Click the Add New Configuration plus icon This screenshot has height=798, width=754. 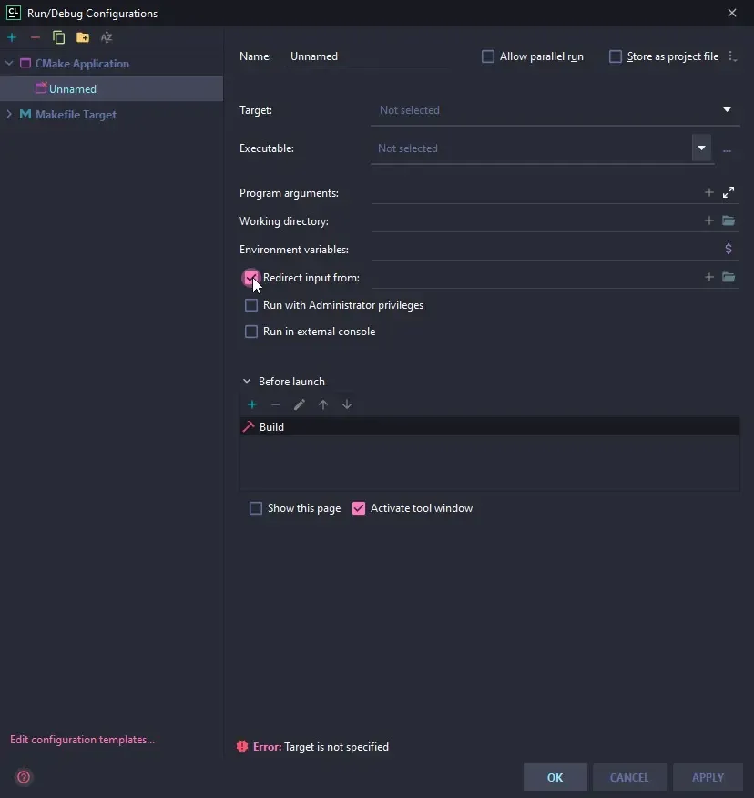pos(12,37)
